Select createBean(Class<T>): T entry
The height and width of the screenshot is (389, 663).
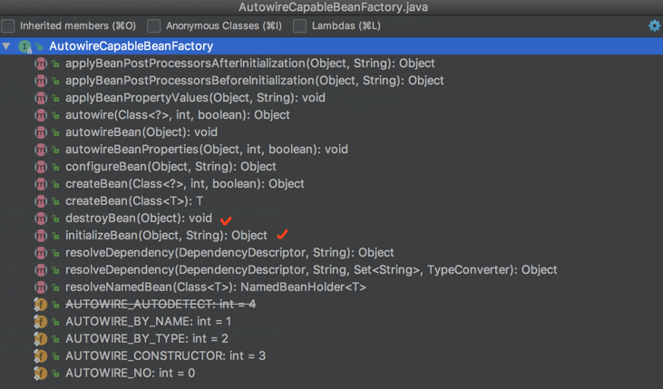[134, 201]
